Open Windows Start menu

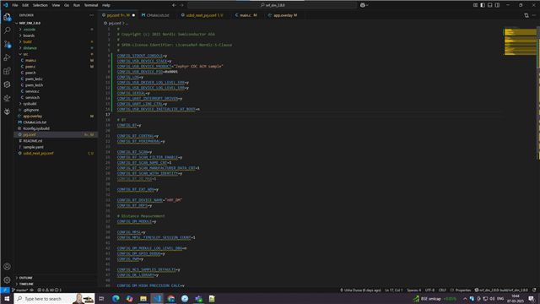coord(7,298)
